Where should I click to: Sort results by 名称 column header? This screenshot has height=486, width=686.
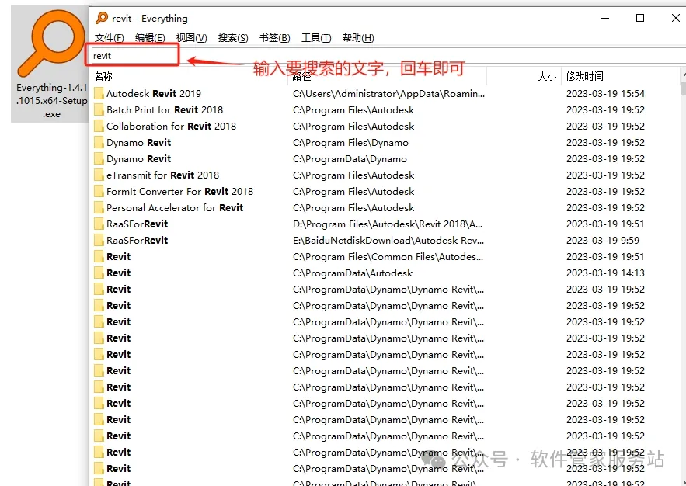point(103,77)
